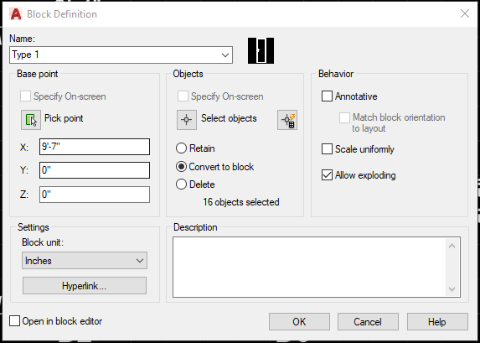
Task: Select Convert to block radio button
Action: [181, 166]
